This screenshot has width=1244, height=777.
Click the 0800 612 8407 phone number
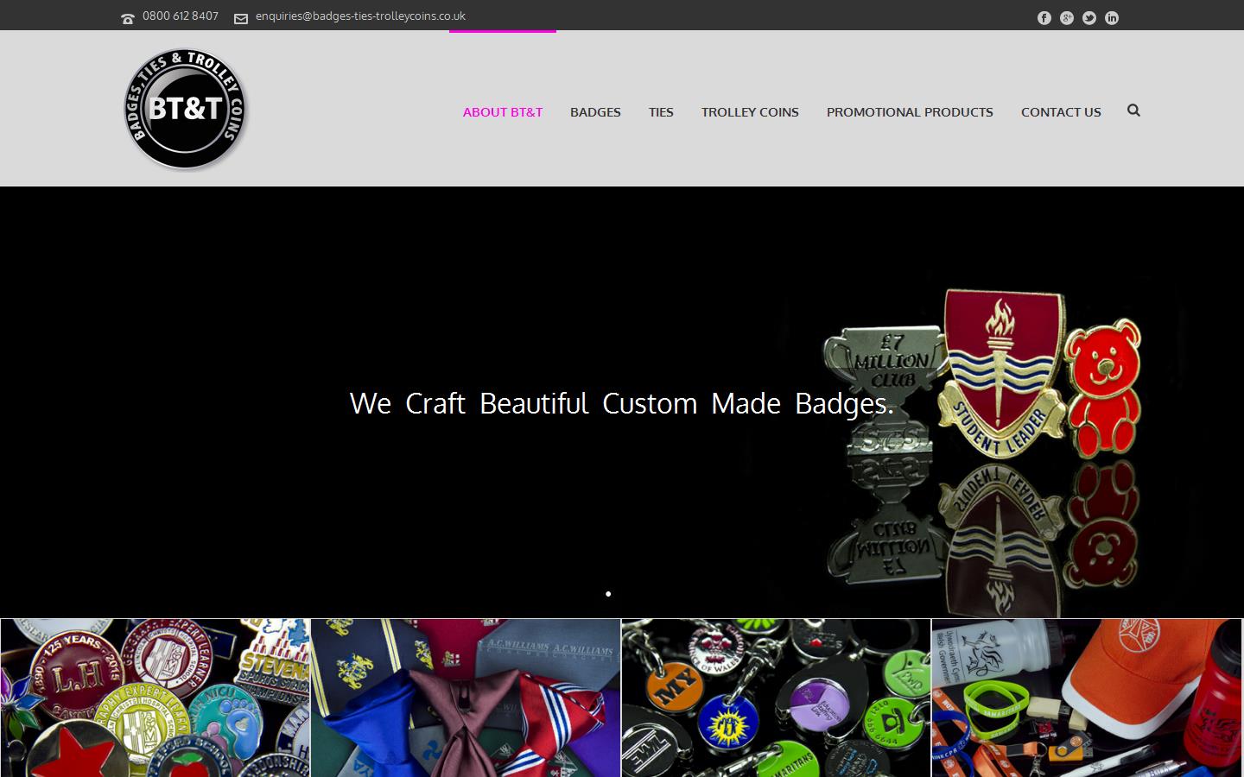181,16
